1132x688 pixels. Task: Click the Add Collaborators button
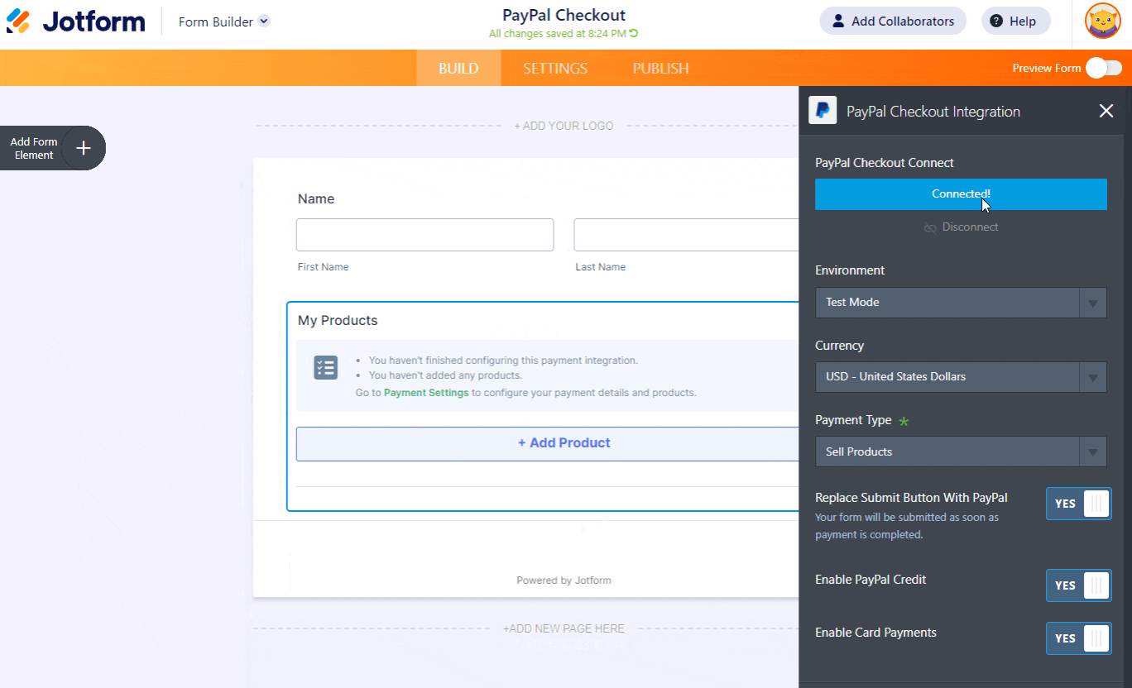(893, 21)
